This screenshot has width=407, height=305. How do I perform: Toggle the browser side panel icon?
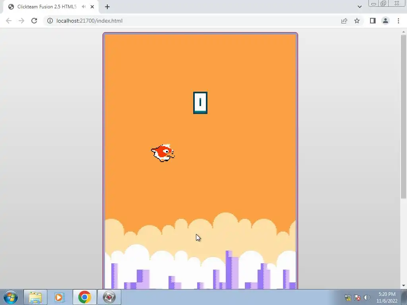pyautogui.click(x=373, y=21)
